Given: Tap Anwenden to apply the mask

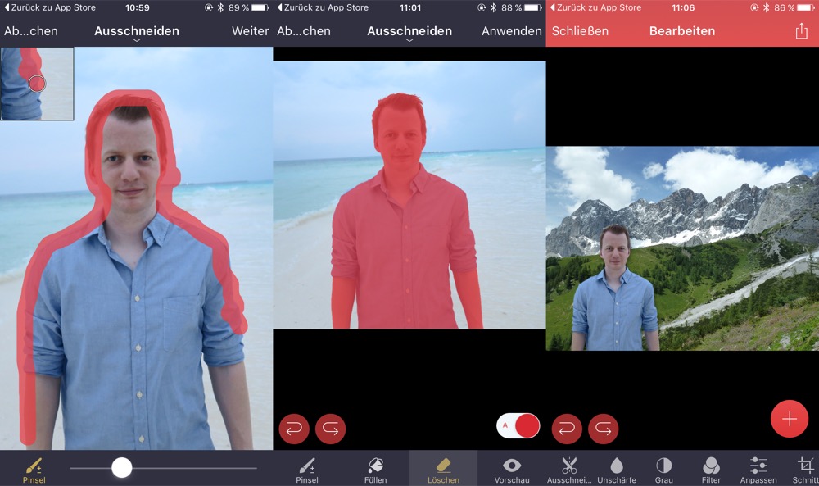Looking at the screenshot, I should pyautogui.click(x=511, y=31).
